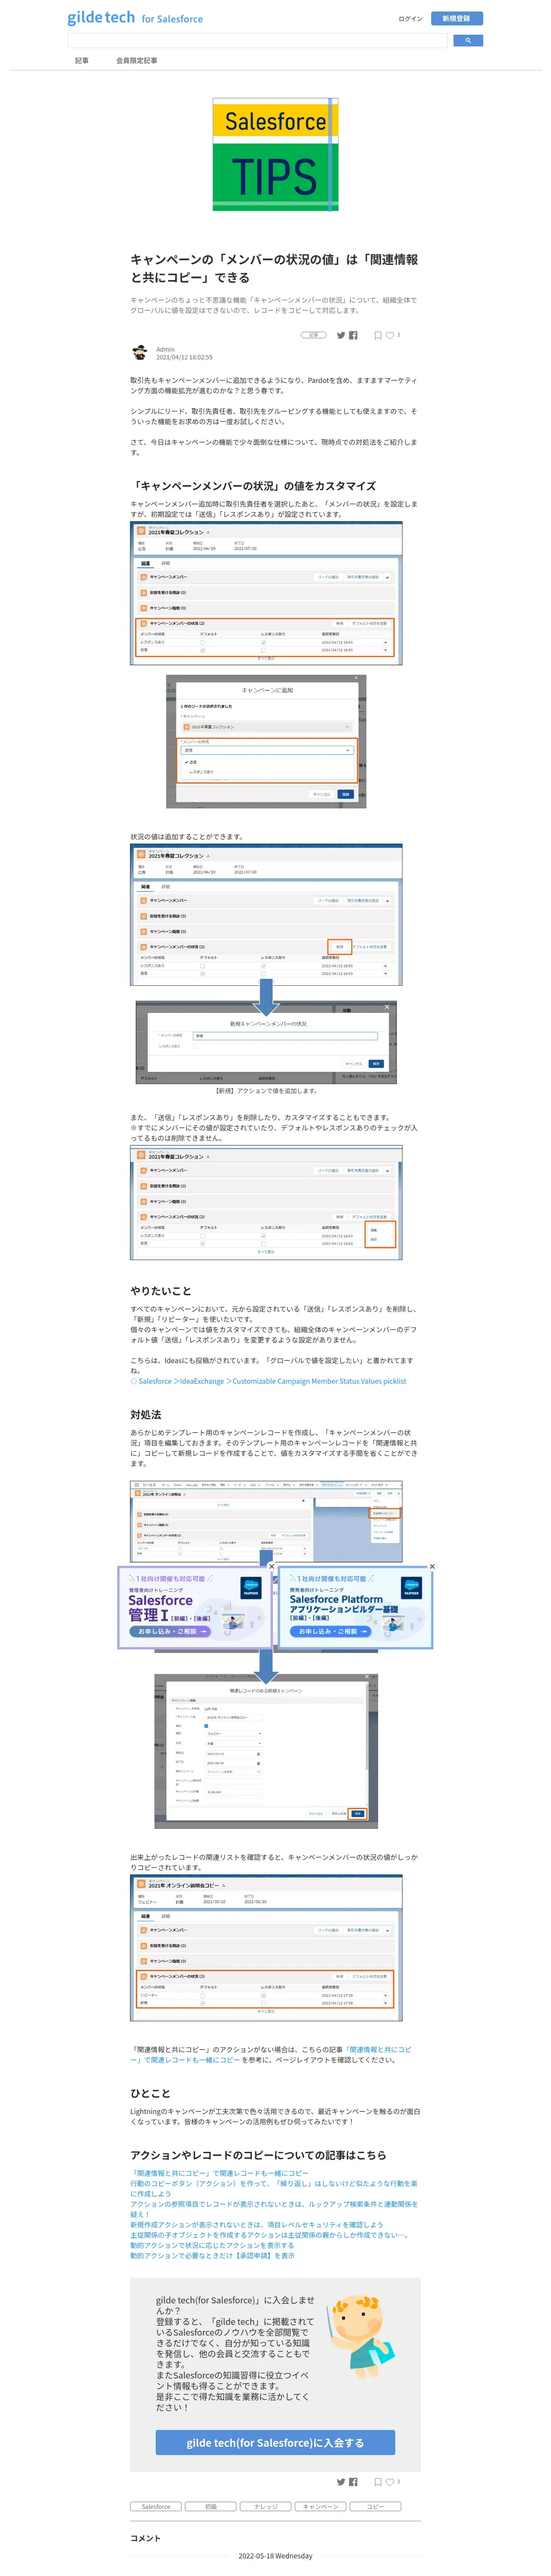Click the article title キャンペーンの「メンバーの状況の値」
551x2576 pixels.
274,268
